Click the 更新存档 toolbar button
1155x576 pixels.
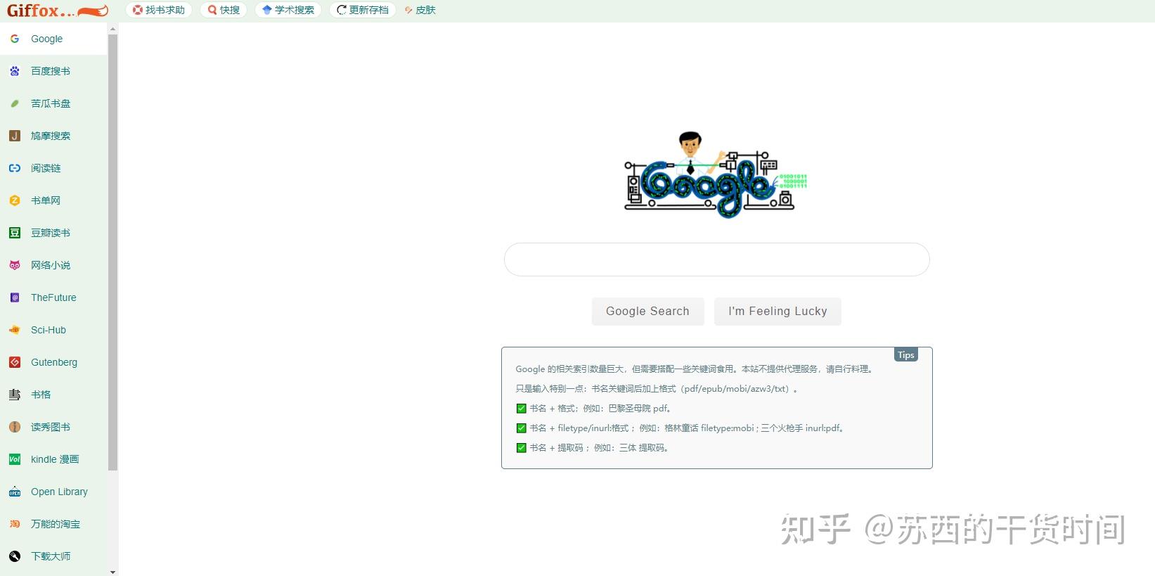tap(363, 10)
